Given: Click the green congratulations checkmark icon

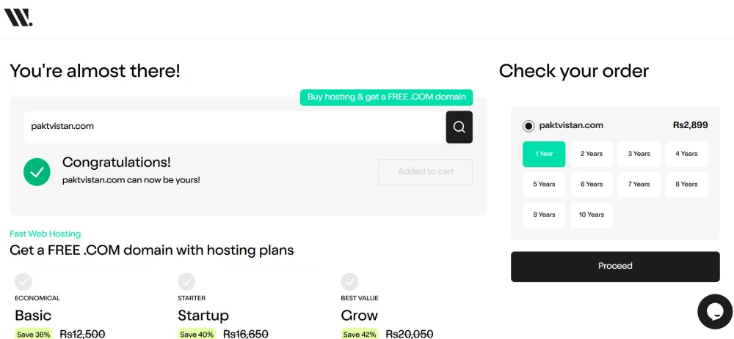Looking at the screenshot, I should (37, 172).
